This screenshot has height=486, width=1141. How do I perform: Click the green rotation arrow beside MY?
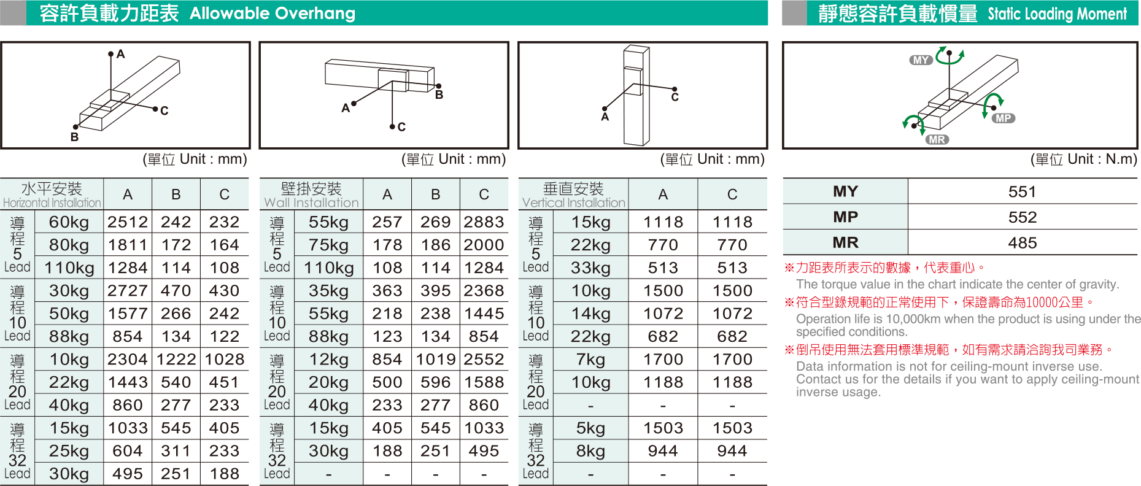tap(950, 56)
